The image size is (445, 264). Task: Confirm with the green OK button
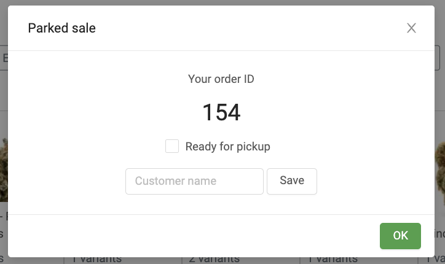point(400,236)
